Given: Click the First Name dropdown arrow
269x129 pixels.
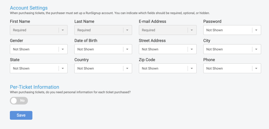Looking at the screenshot, I should (63, 30).
